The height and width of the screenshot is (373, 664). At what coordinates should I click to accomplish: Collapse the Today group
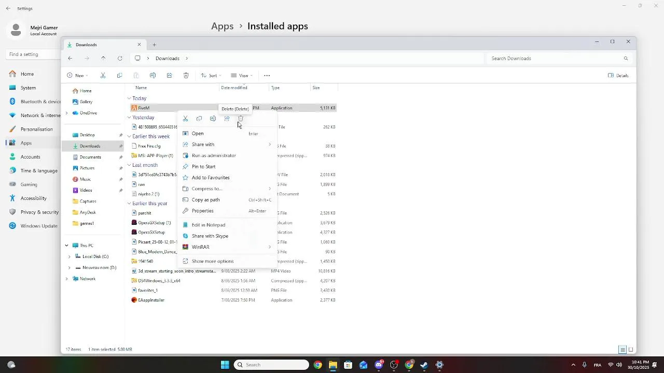click(x=129, y=98)
